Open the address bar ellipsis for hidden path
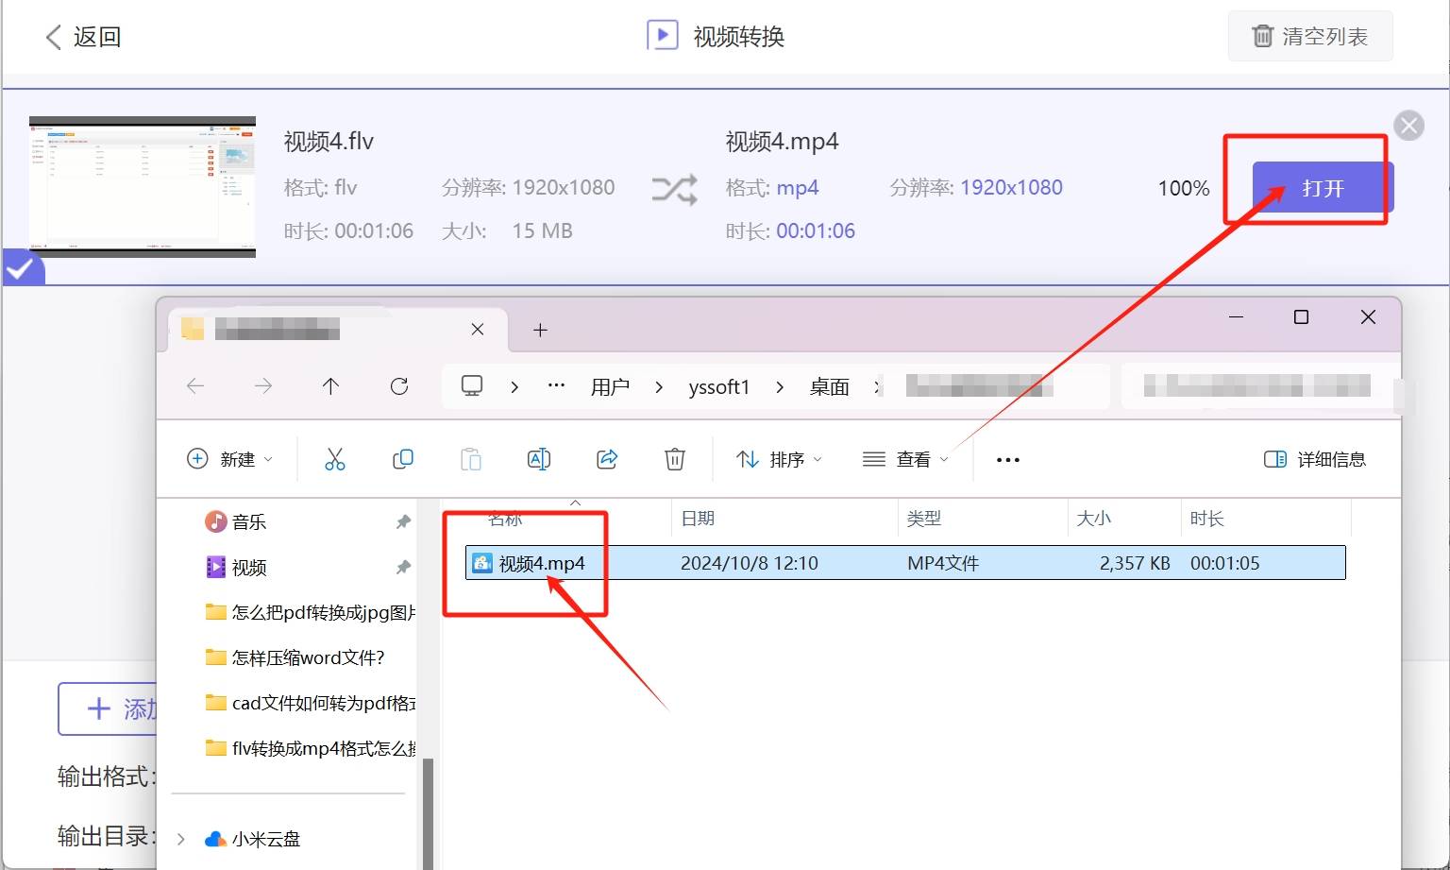Viewport: 1450px width, 870px height. coord(556,385)
